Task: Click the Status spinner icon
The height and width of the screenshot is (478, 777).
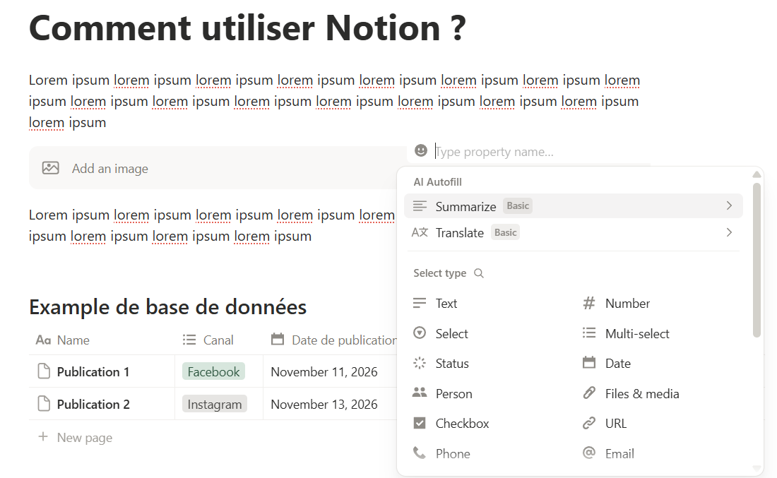Action: pos(420,363)
